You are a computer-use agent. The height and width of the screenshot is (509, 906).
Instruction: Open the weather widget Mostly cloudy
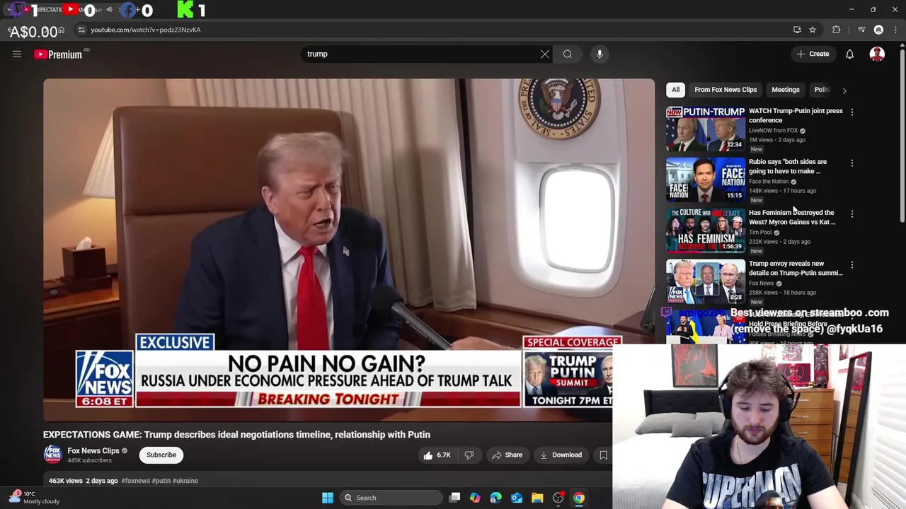pyautogui.click(x=35, y=498)
